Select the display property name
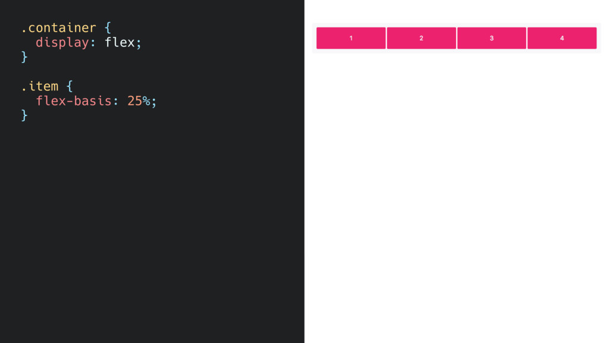The image size is (609, 343). click(62, 42)
